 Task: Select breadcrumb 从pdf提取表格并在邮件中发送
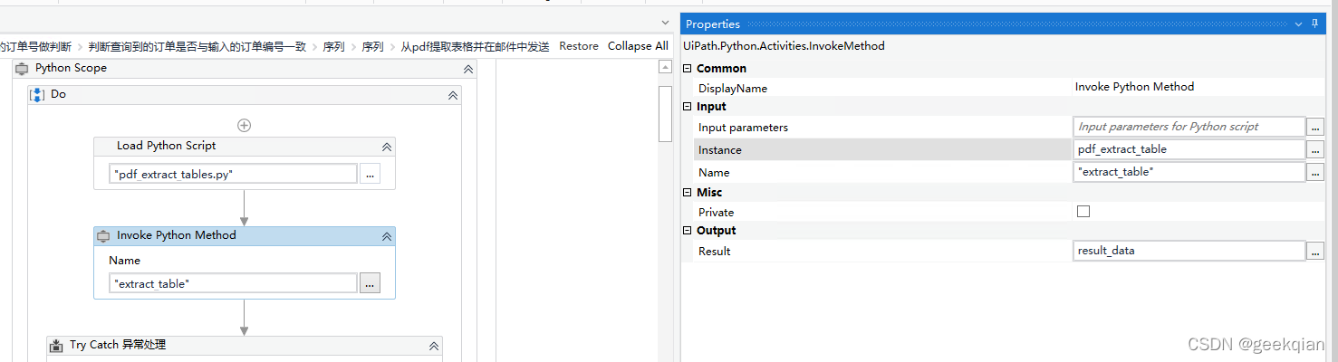[x=475, y=46]
